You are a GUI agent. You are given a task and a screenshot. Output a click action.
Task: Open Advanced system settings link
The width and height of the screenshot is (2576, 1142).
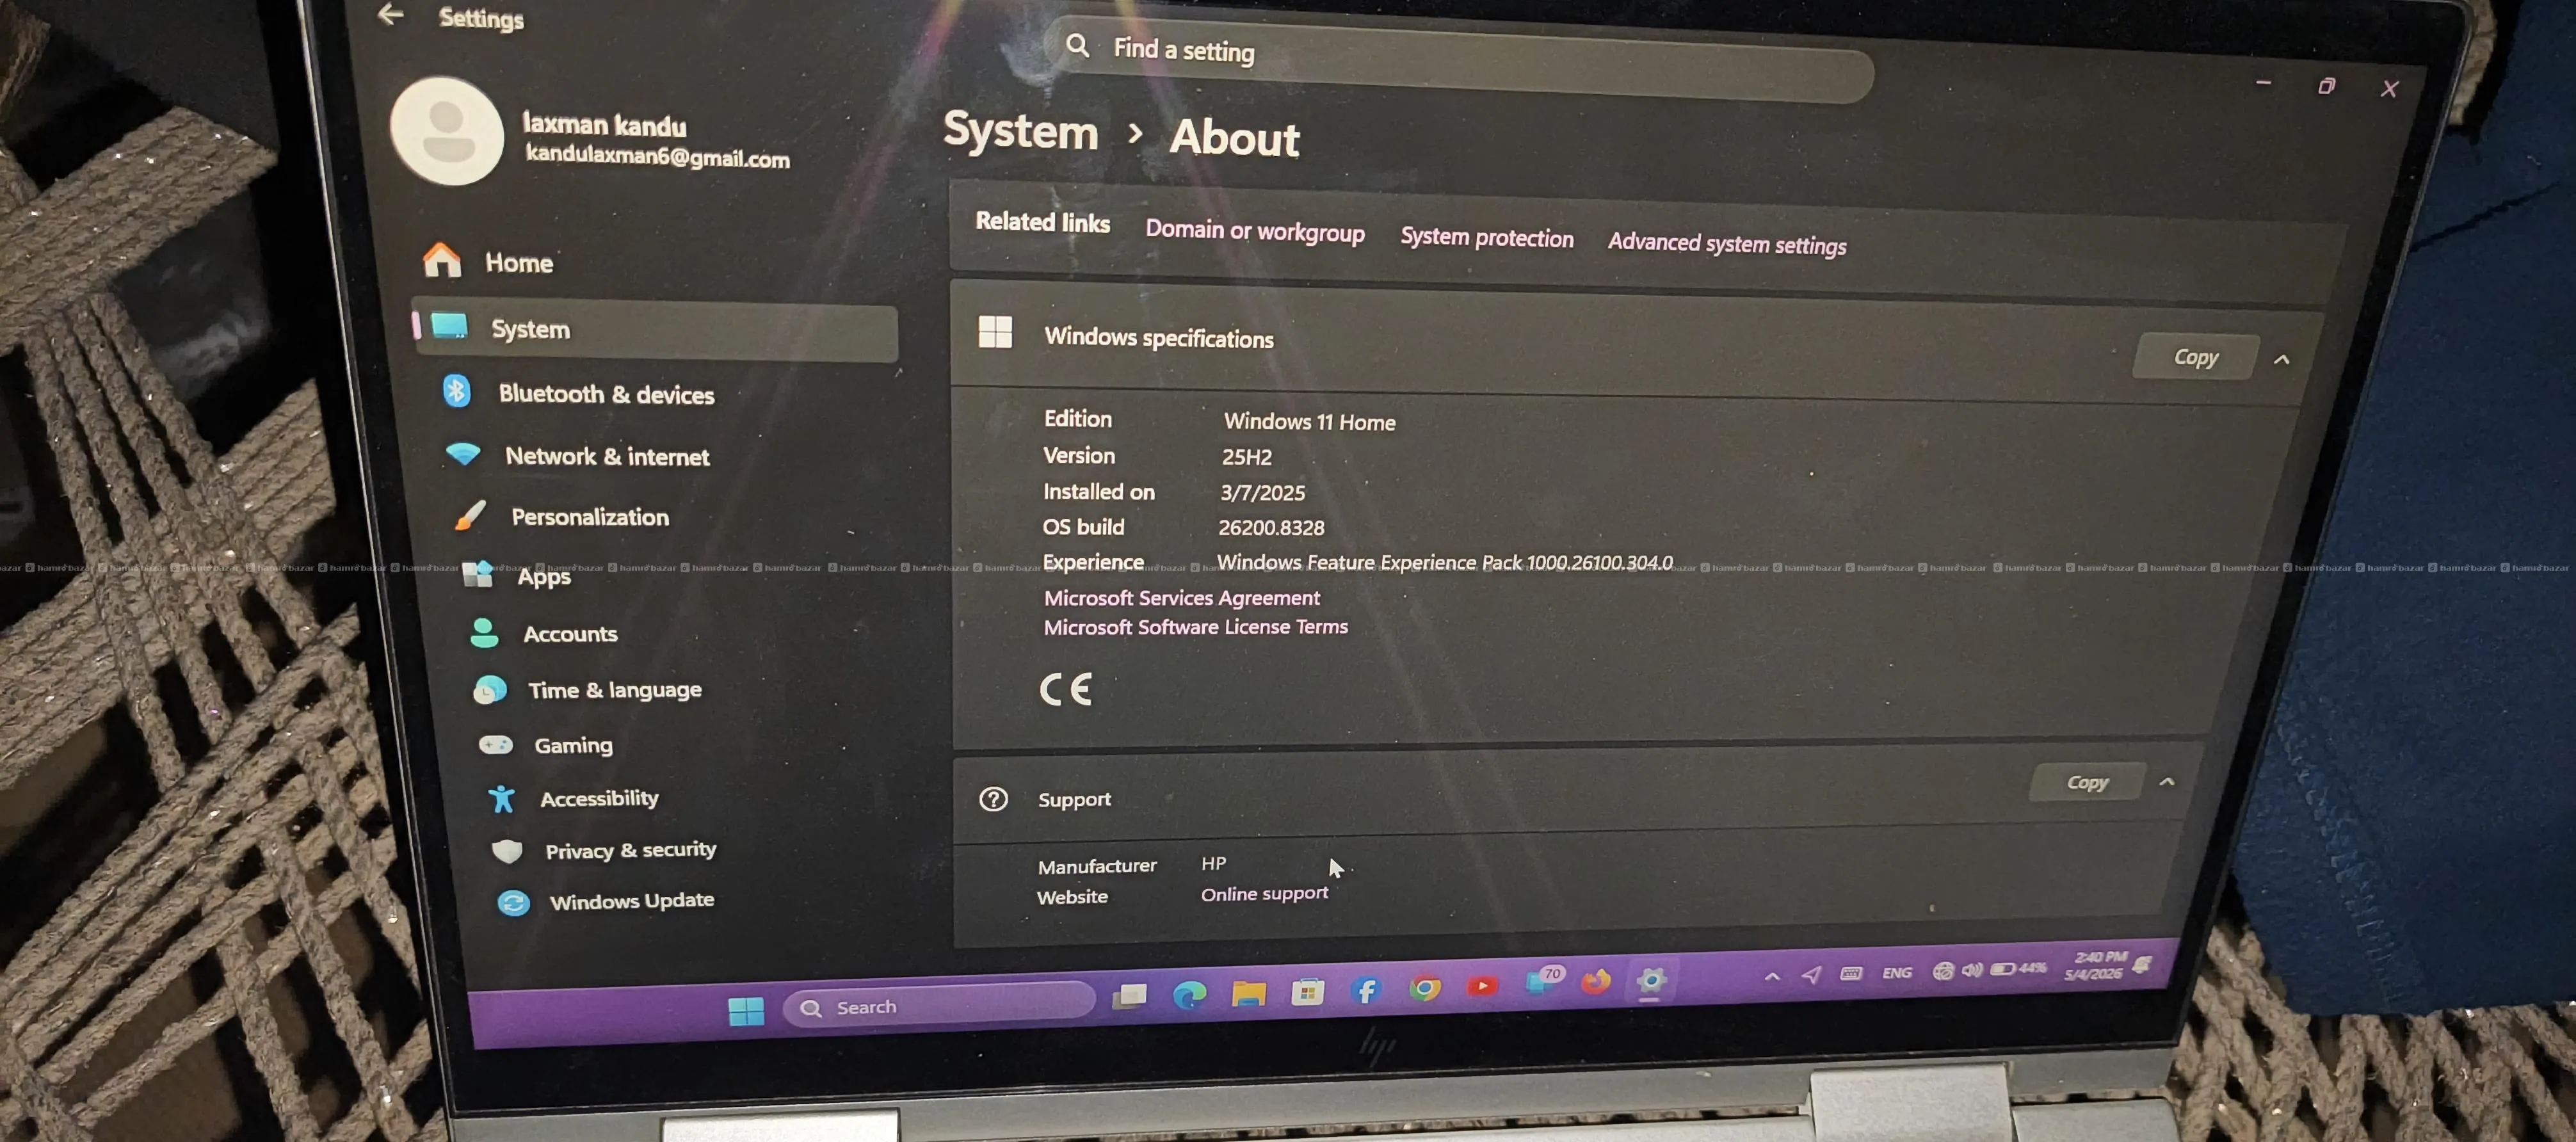pos(1727,243)
